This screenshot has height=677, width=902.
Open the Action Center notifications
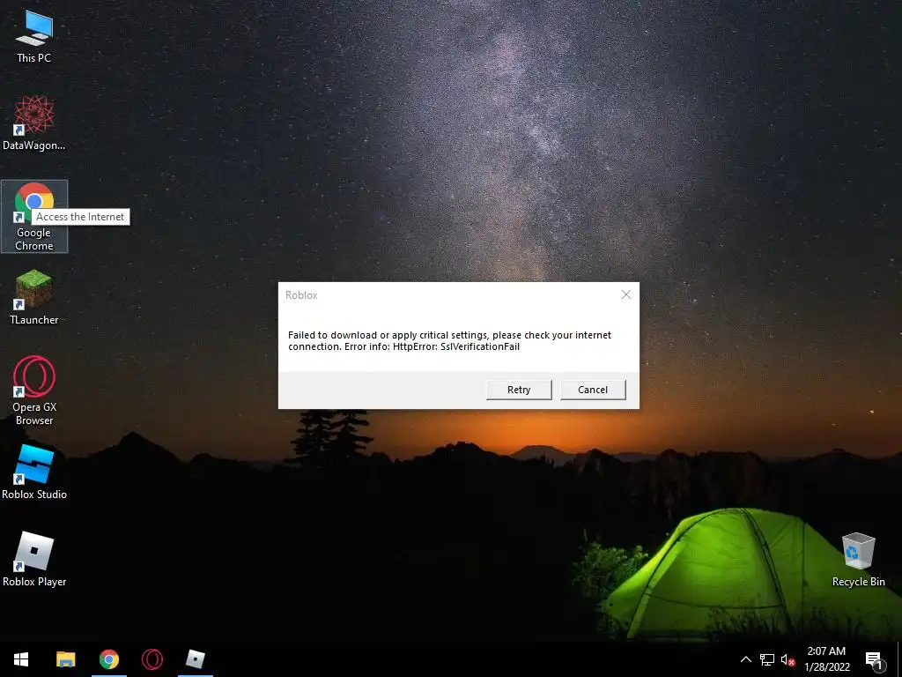[875, 659]
